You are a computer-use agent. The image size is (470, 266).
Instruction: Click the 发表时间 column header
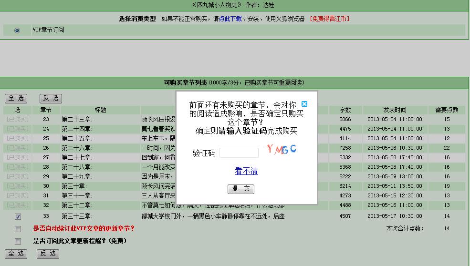pos(395,110)
